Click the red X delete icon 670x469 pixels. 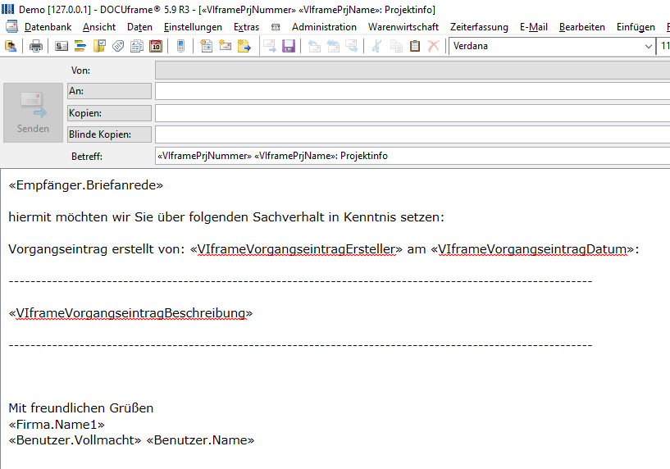click(433, 46)
